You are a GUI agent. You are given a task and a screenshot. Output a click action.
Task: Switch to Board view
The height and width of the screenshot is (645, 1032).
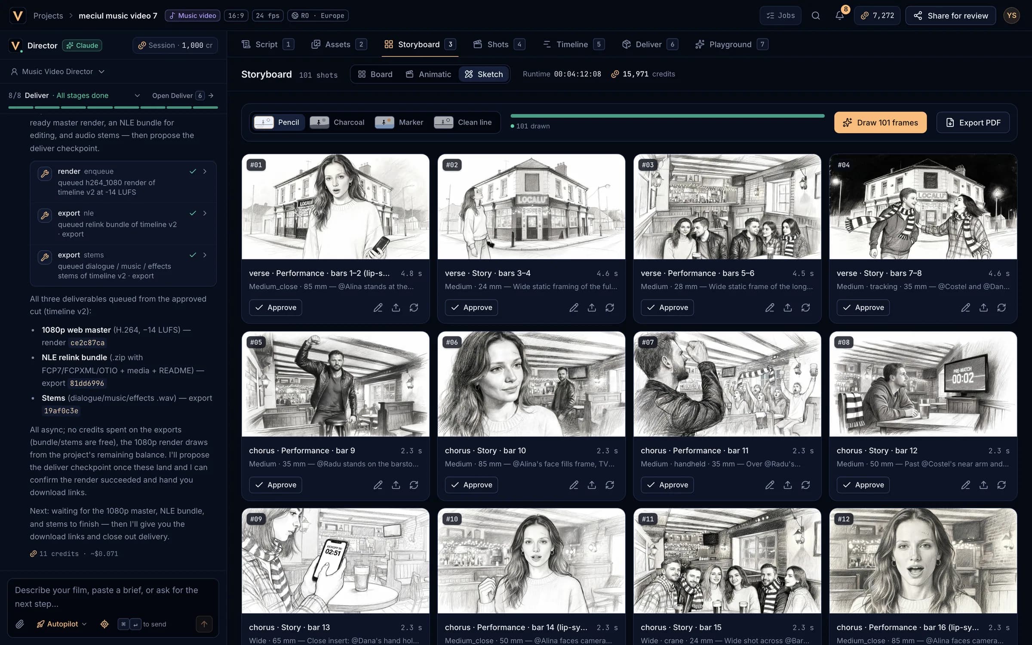pyautogui.click(x=375, y=74)
